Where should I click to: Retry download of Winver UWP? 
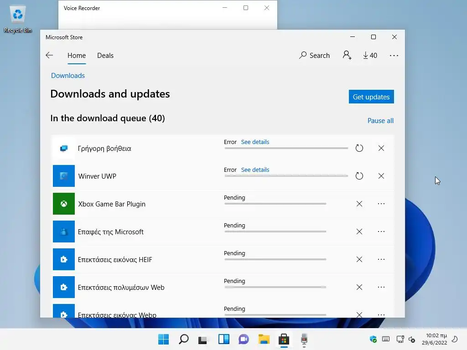coord(359,176)
